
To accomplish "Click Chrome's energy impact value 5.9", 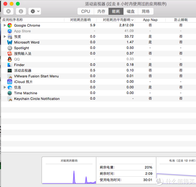I will pos(93,25).
